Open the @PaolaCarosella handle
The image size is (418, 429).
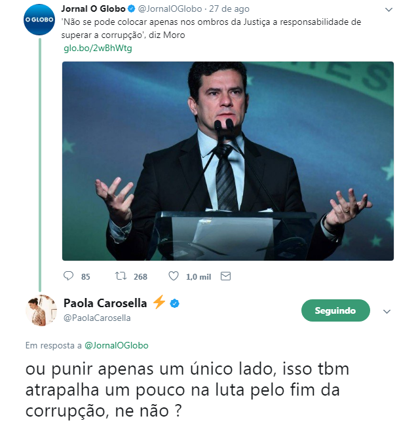coord(97,318)
